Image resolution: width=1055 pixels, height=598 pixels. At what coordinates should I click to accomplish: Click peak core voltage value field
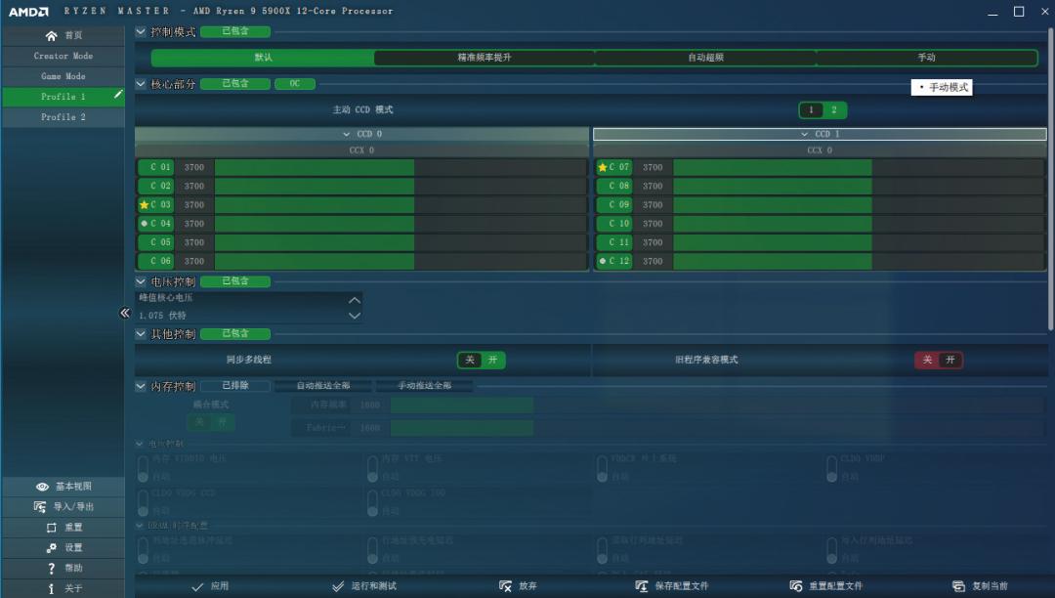click(242, 316)
